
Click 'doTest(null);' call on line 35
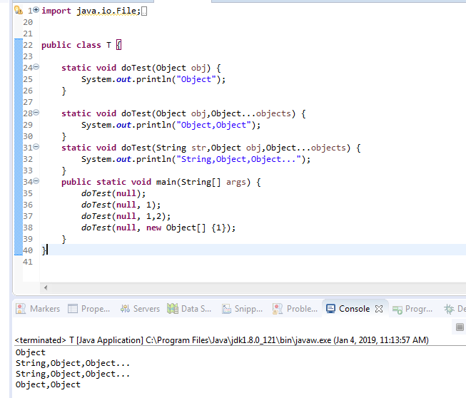(113, 194)
